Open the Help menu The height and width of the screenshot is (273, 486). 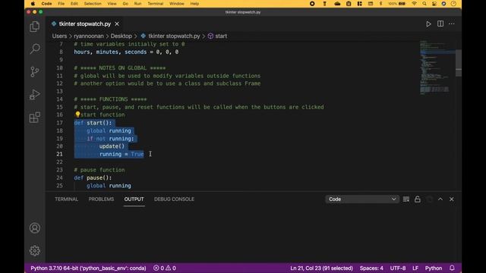194,4
